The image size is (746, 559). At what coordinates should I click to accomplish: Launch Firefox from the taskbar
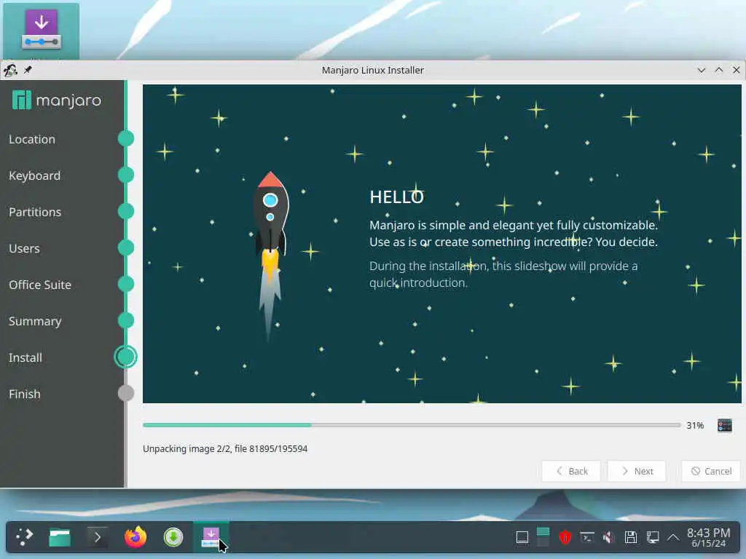coord(136,538)
